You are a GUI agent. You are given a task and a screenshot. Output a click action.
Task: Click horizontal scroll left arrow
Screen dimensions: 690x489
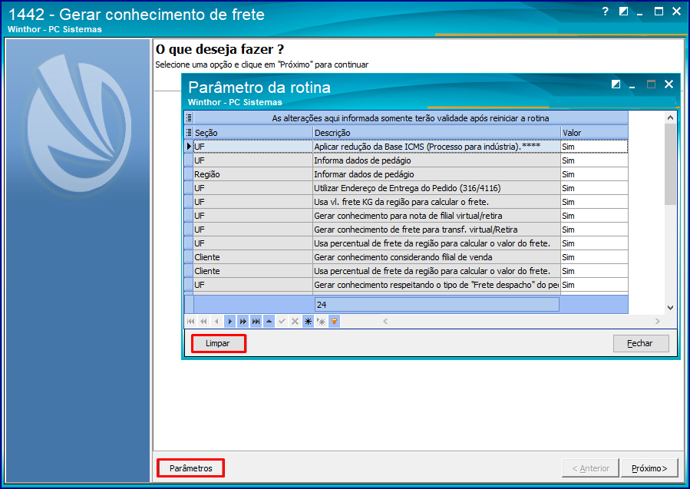(385, 322)
